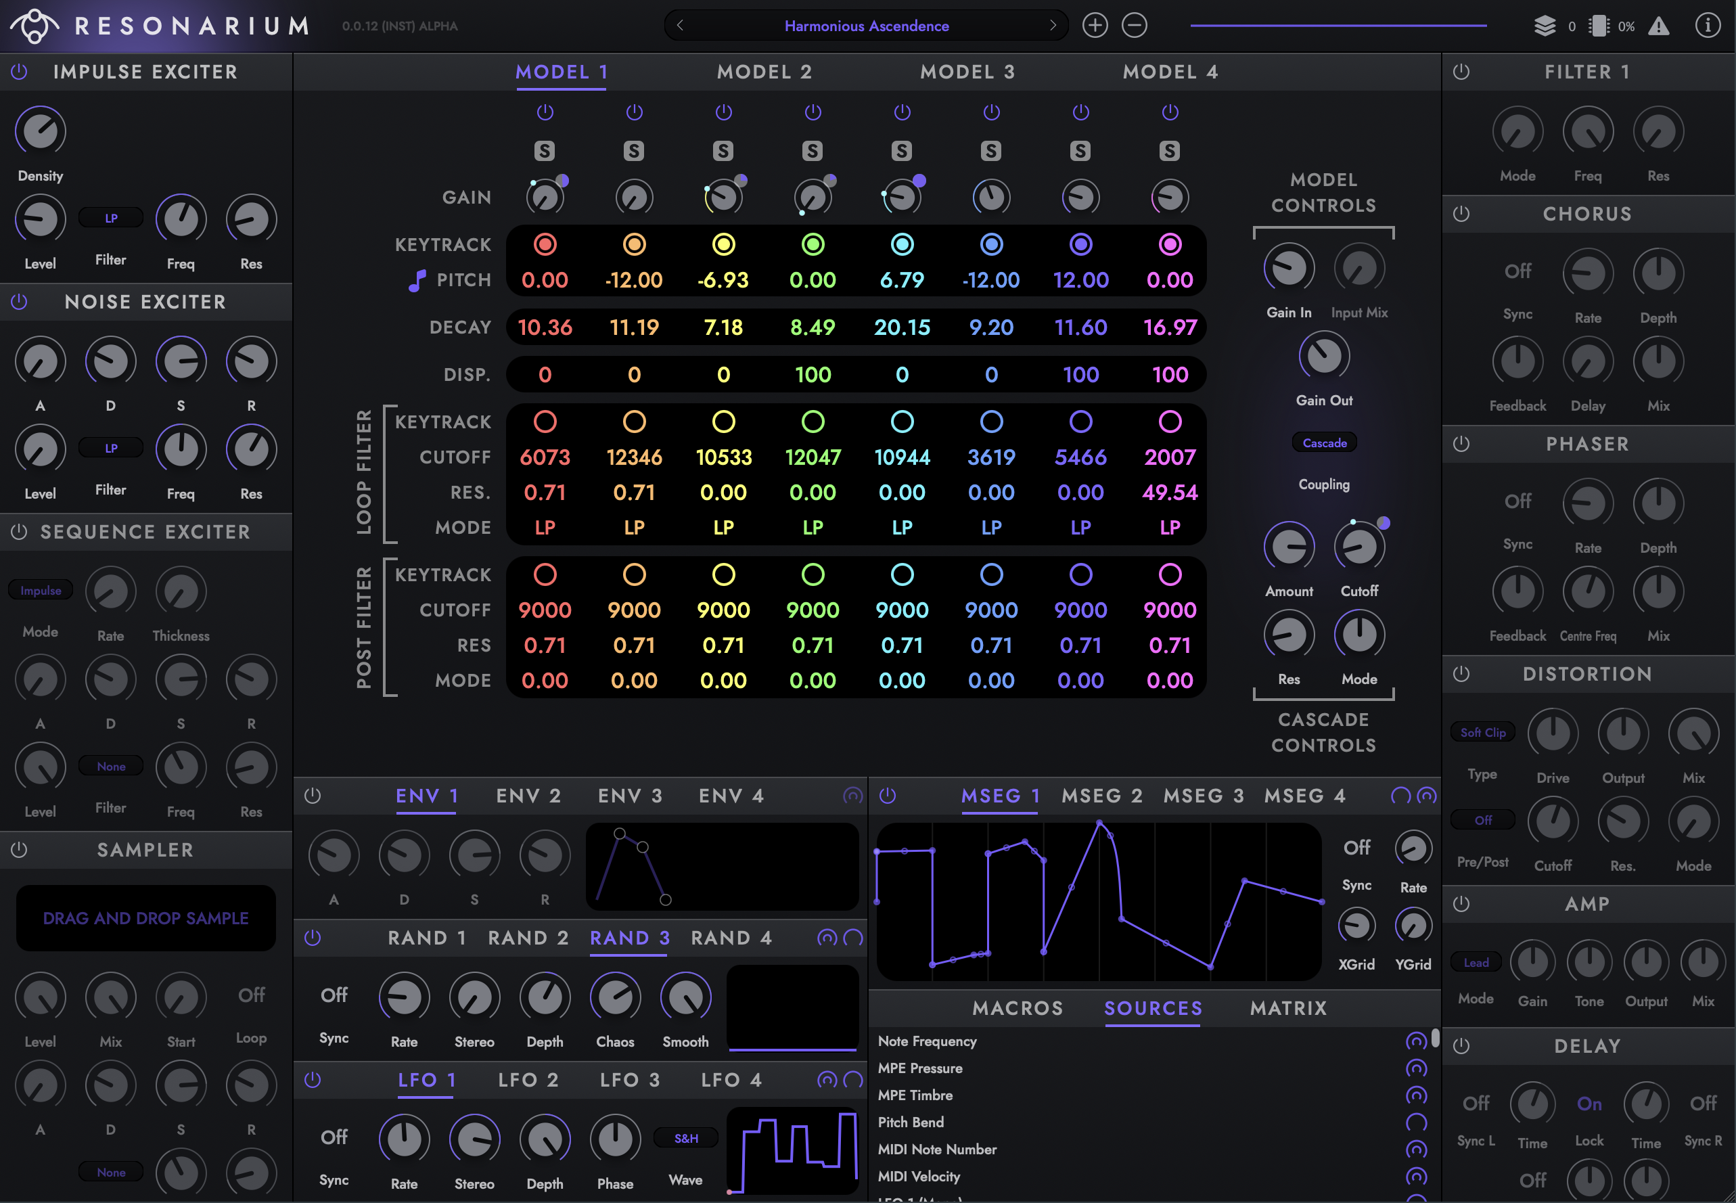1736x1203 pixels.
Task: Switch to MODEL 2 tab
Action: (764, 72)
